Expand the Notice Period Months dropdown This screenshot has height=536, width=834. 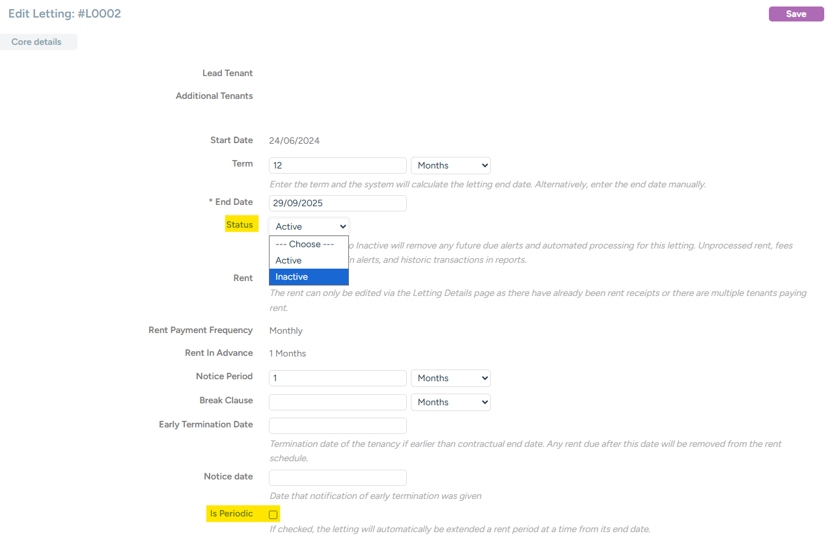tap(451, 379)
